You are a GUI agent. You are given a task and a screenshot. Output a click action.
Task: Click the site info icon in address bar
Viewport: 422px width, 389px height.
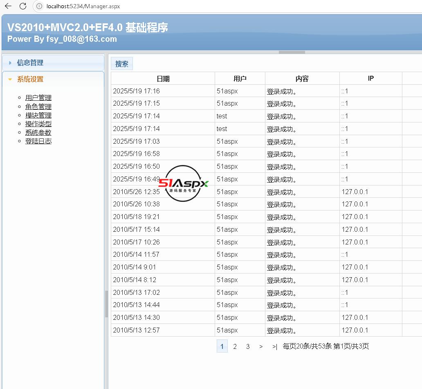click(x=39, y=6)
